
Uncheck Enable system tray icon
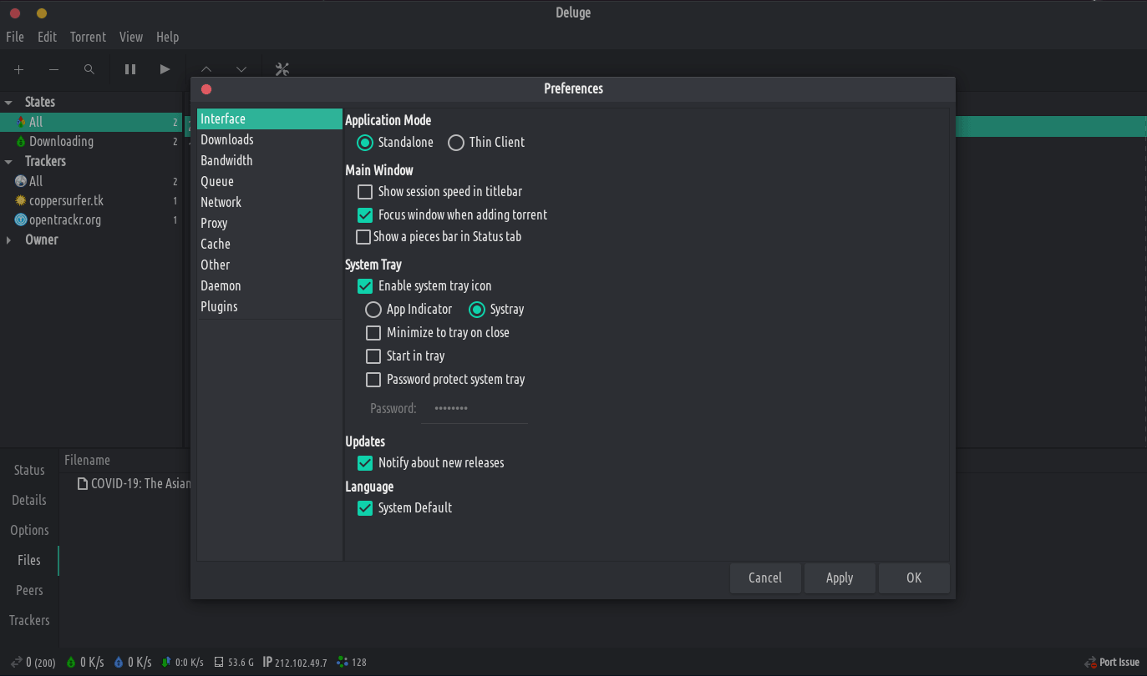(x=365, y=286)
